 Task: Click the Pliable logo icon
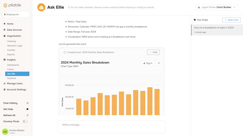click(x=5, y=5)
